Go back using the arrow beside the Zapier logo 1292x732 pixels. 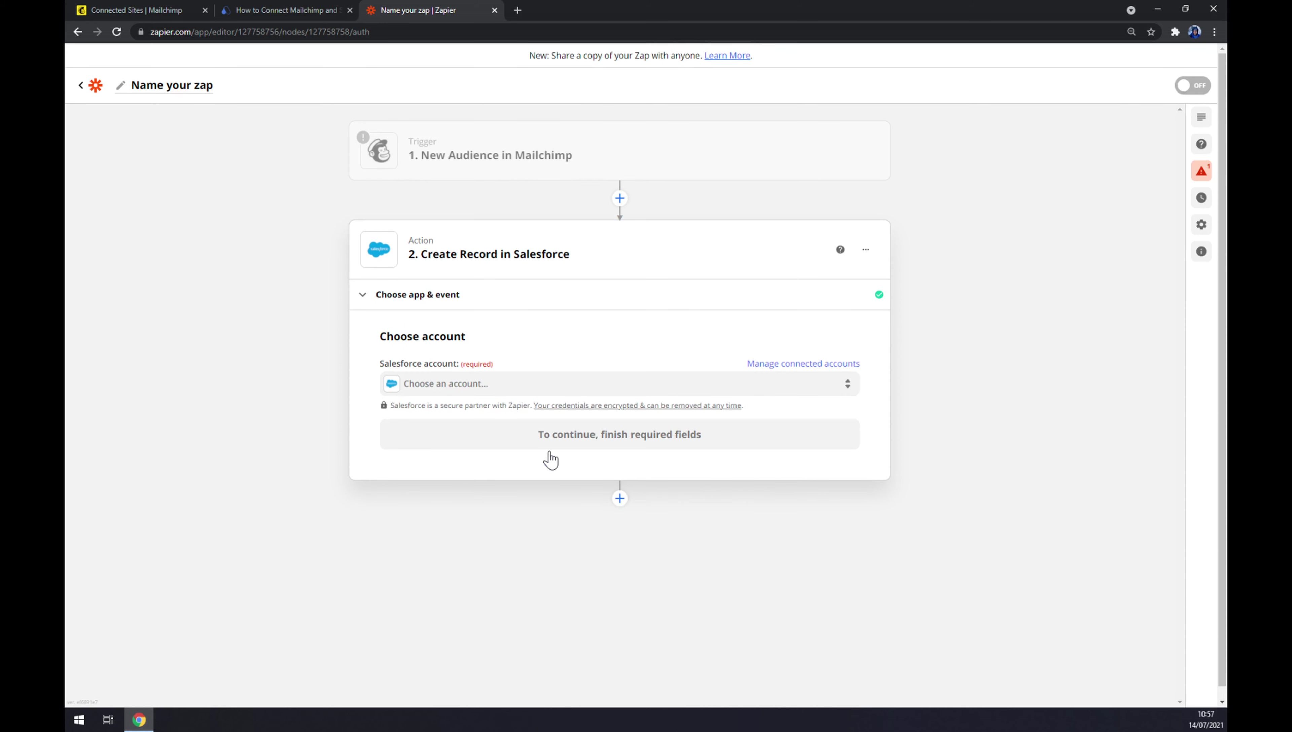tap(80, 85)
